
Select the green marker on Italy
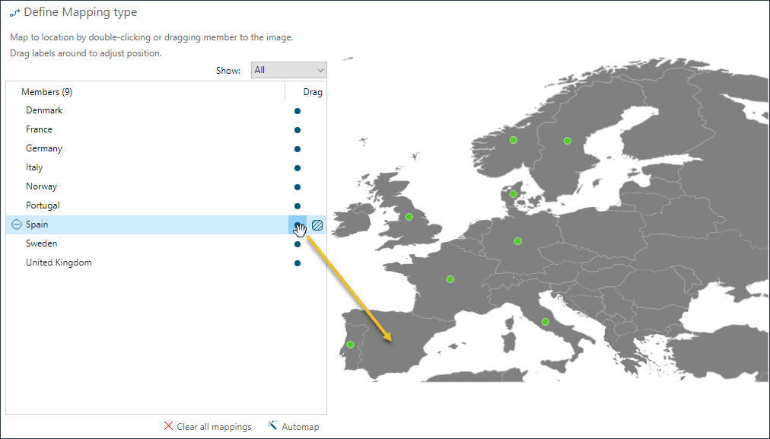545,322
